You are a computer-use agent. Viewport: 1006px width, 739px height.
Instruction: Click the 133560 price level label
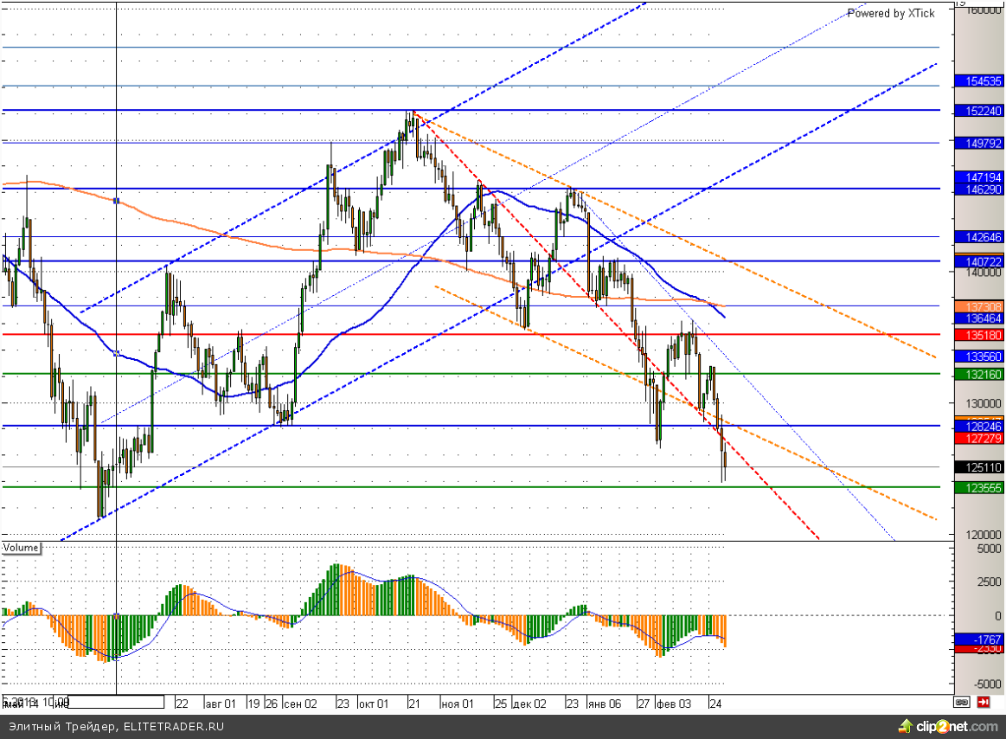tap(979, 357)
